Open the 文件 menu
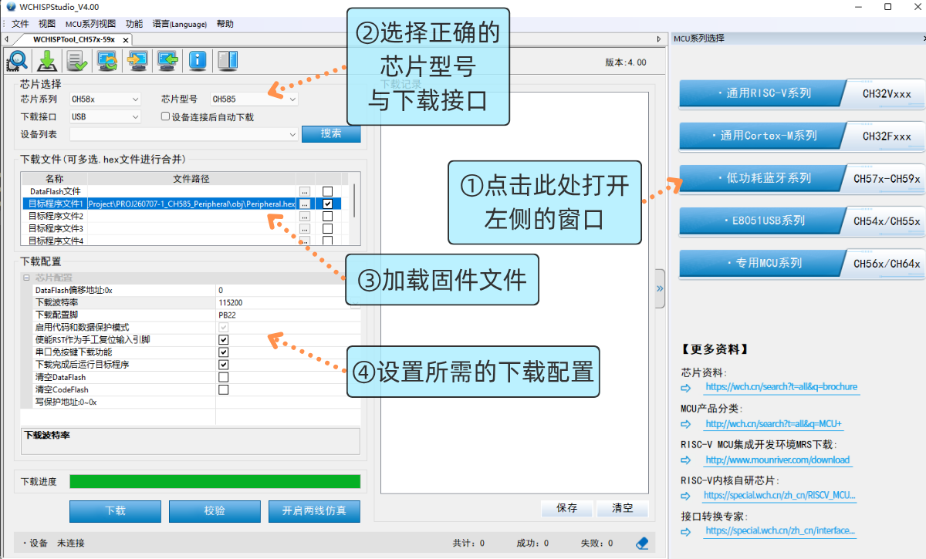 click(20, 24)
